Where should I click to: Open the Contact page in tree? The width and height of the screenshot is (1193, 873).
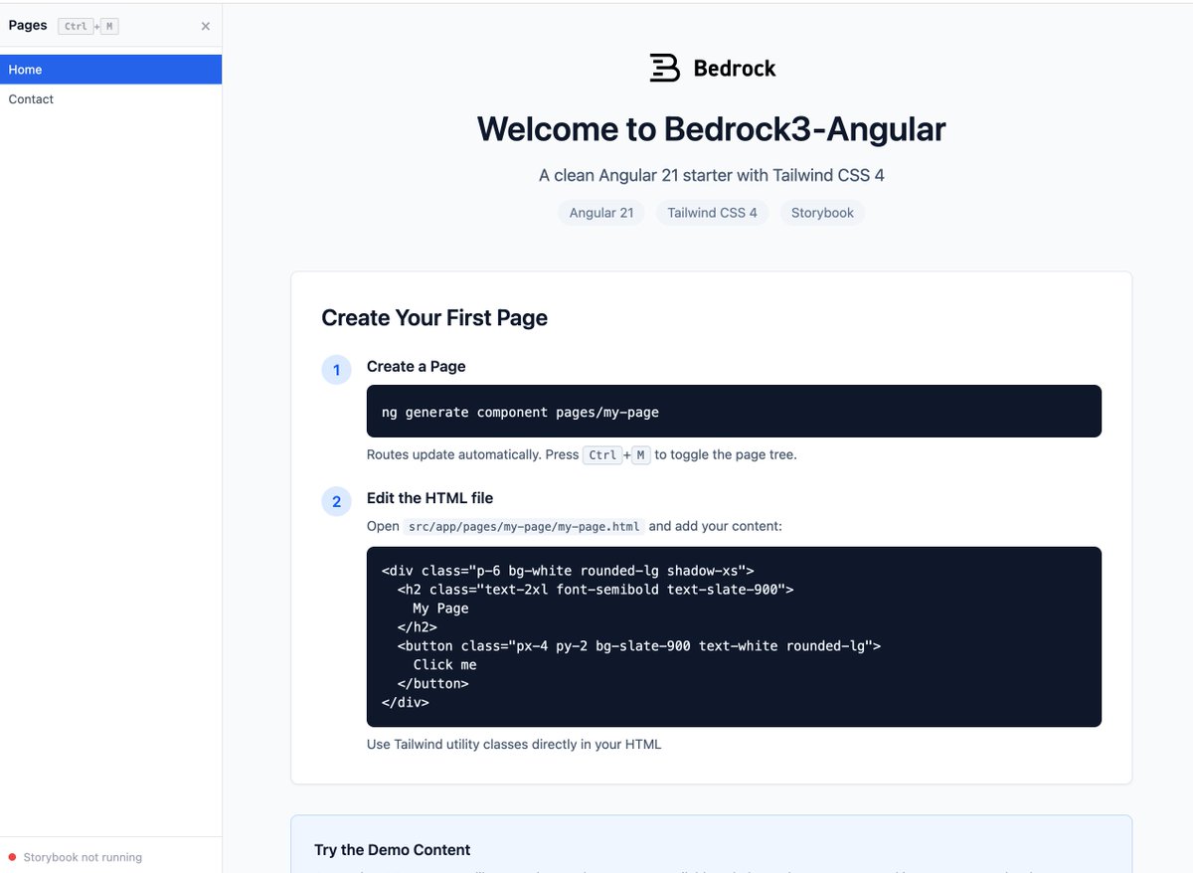coord(110,99)
